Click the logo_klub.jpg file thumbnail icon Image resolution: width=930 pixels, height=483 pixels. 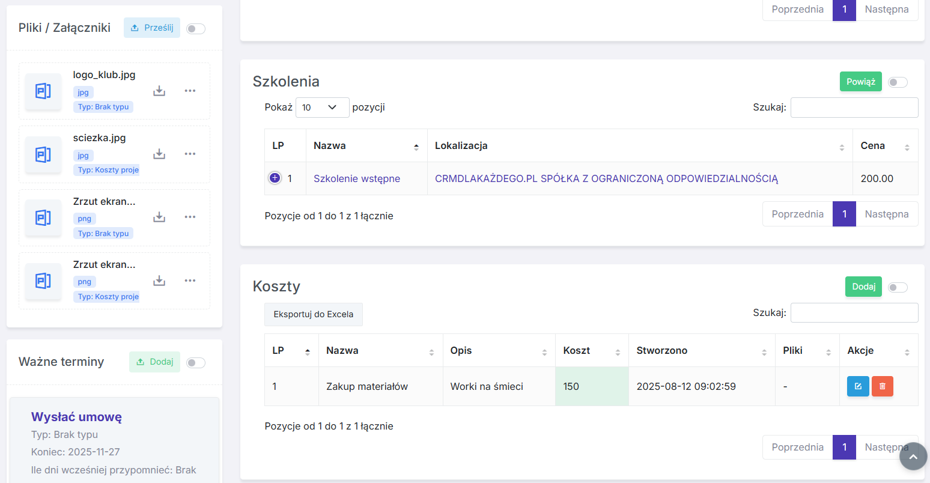tap(43, 91)
